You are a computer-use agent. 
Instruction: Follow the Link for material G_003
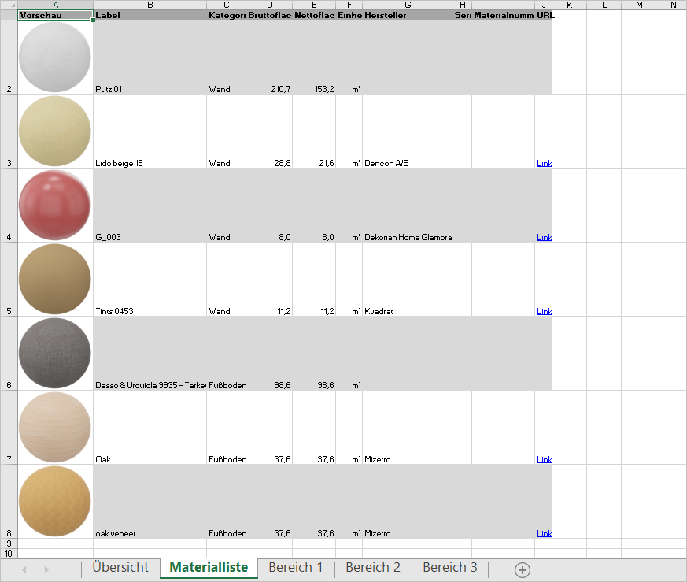pos(544,236)
